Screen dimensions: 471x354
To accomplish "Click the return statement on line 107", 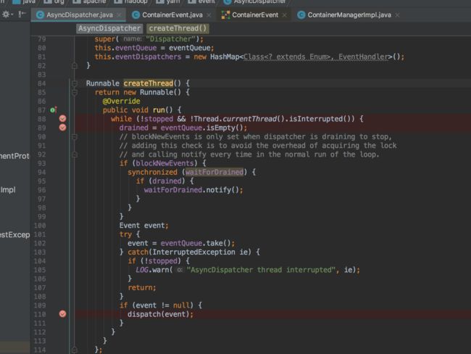I will point(142,287).
